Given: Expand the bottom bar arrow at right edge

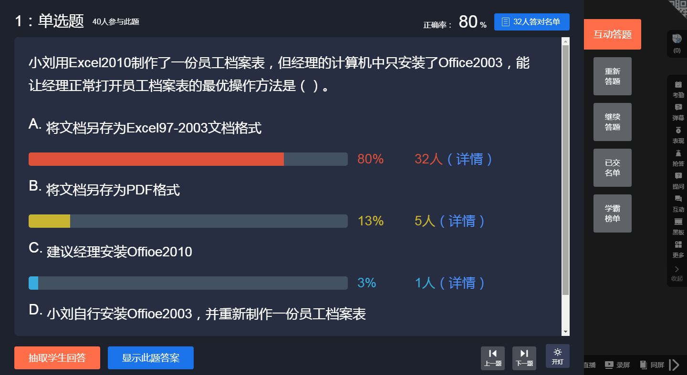Looking at the screenshot, I should click(x=675, y=365).
